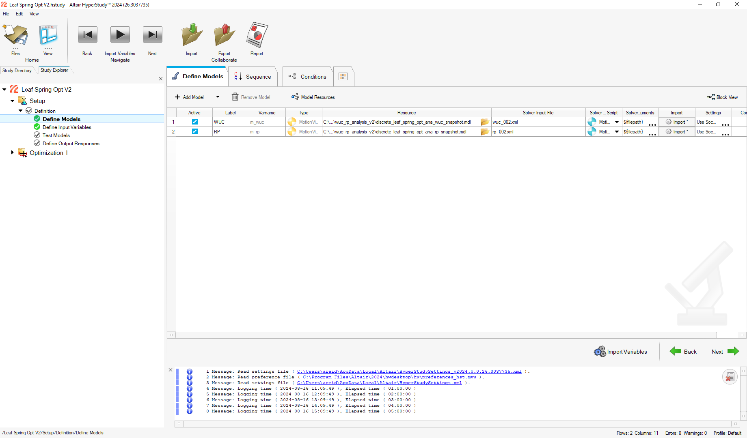
Task: Toggle Active checkbox for RP model
Action: click(195, 131)
